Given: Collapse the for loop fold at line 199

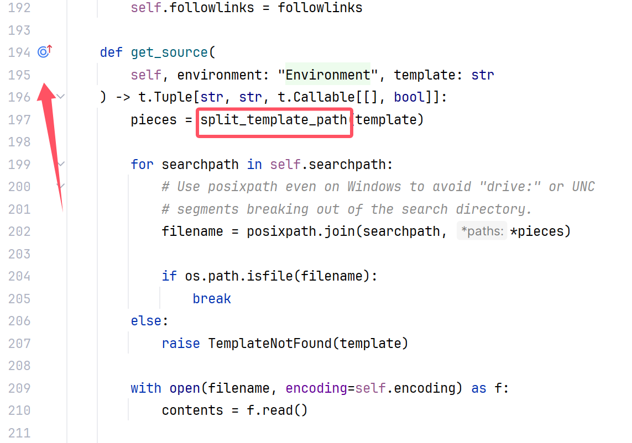Looking at the screenshot, I should pos(61,164).
